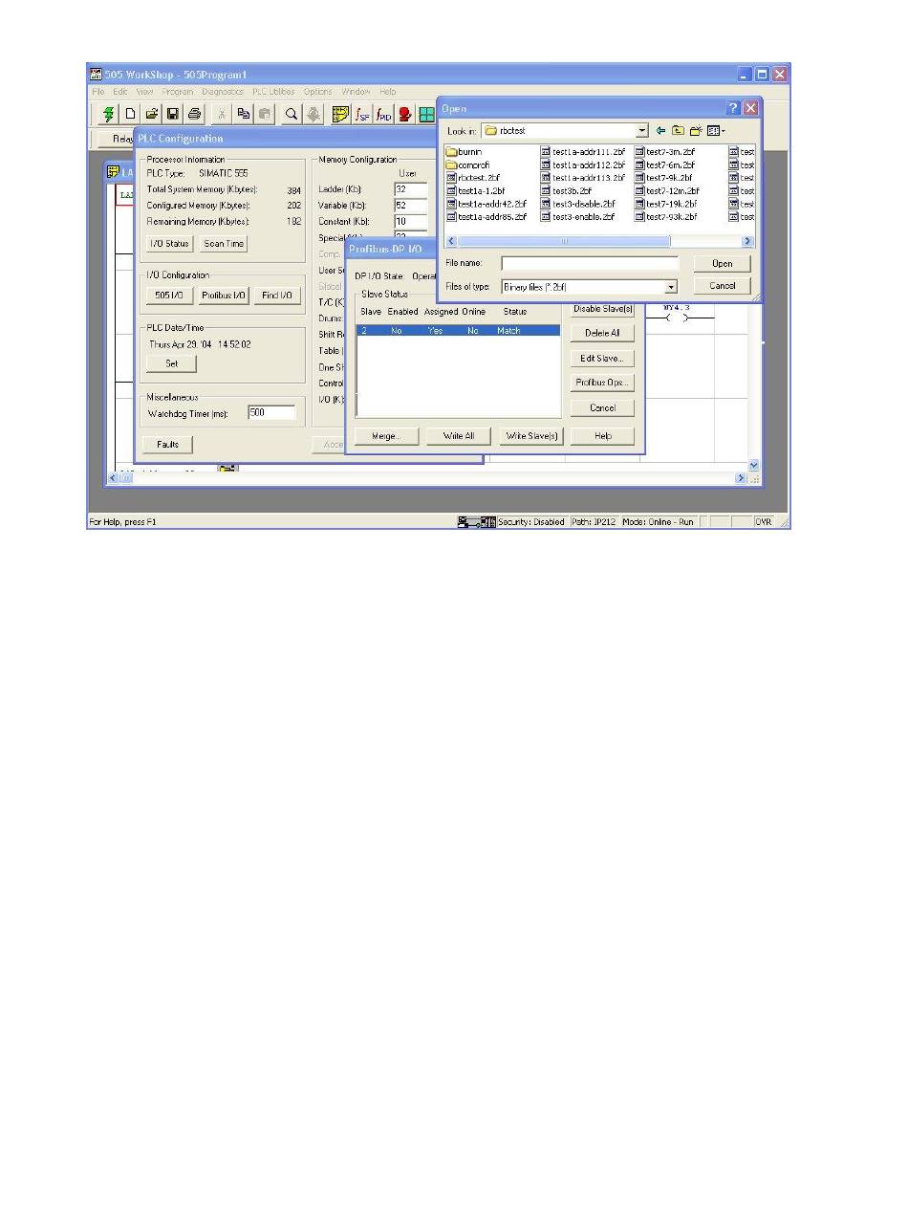
Task: Select the comprofi folder
Action: pyautogui.click(x=468, y=164)
